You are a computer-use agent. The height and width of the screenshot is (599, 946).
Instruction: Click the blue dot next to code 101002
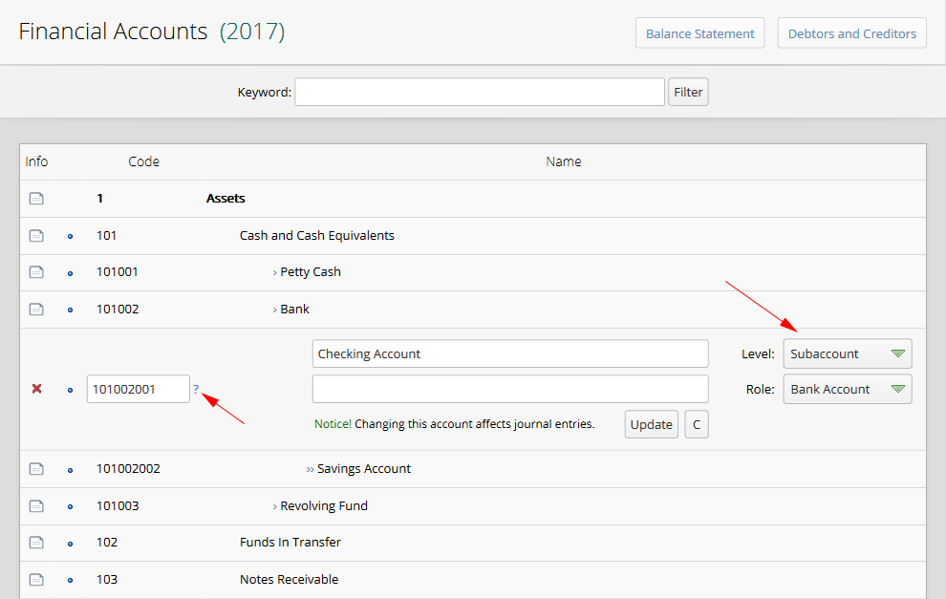pos(70,310)
